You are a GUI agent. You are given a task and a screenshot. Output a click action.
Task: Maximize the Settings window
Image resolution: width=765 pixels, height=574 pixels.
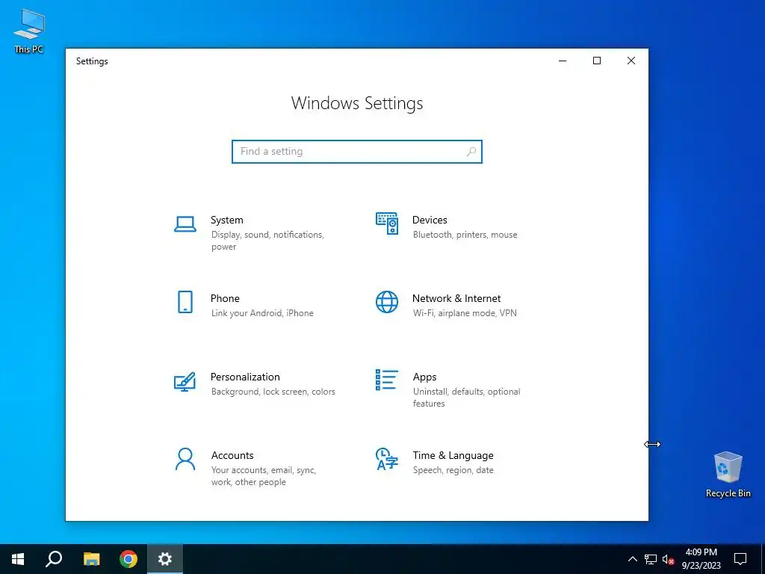(597, 61)
